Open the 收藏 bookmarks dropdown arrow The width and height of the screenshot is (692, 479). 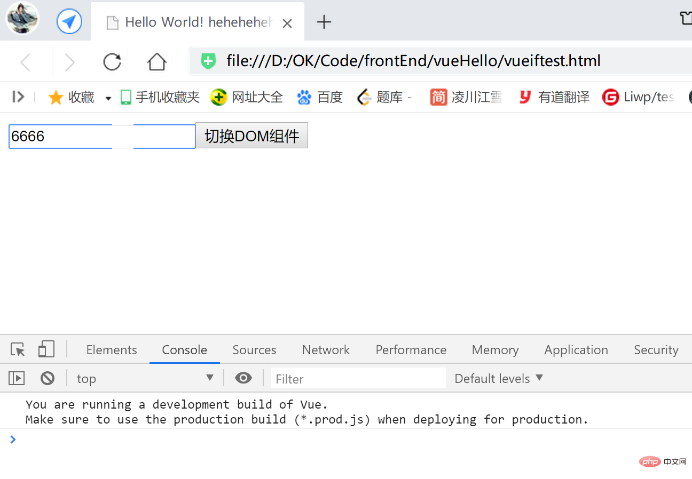[x=108, y=97]
